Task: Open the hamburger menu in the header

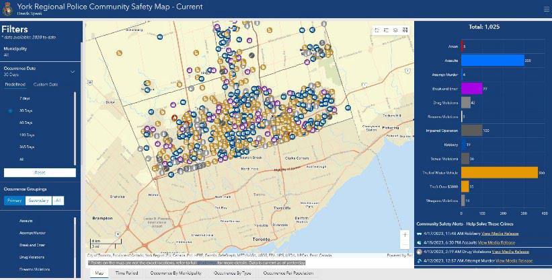Action: [x=544, y=9]
